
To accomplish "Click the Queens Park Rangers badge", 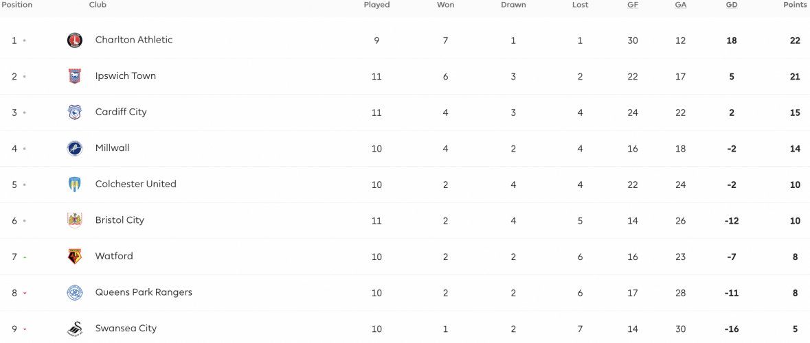I will tap(75, 292).
